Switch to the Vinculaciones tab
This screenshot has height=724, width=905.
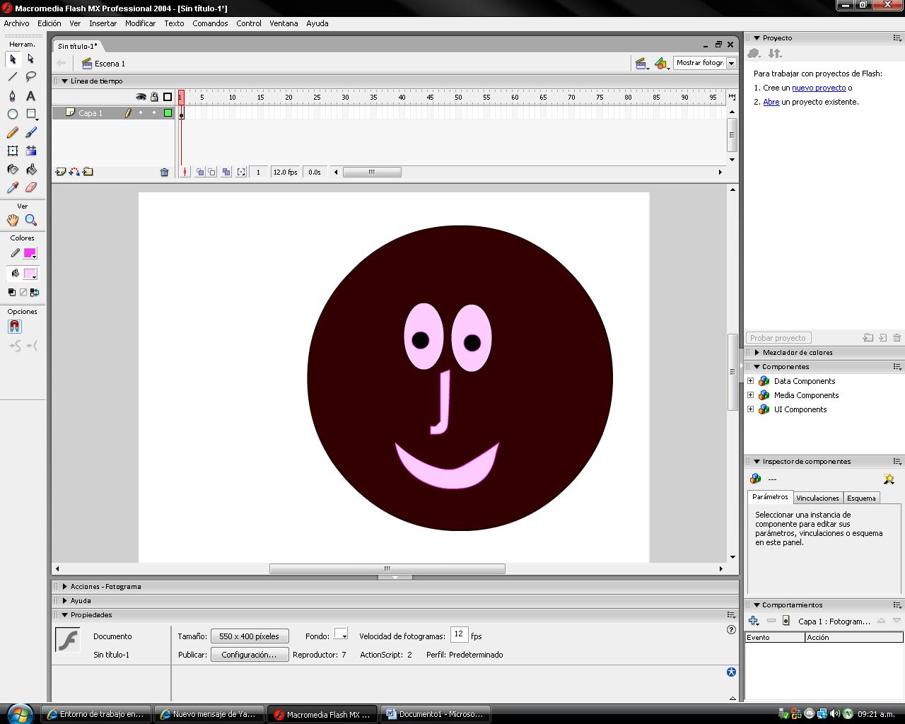point(817,497)
